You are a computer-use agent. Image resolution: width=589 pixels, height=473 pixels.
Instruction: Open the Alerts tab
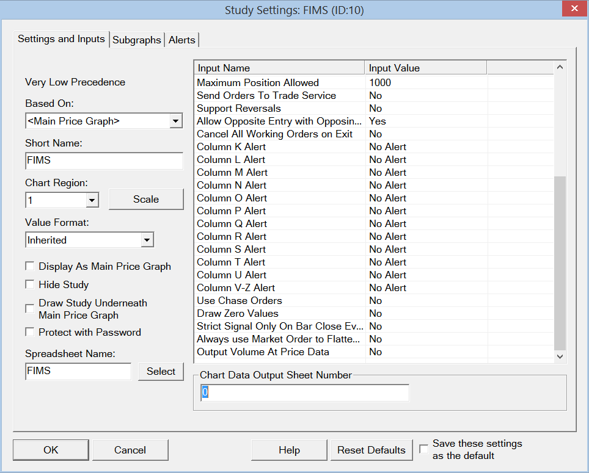coord(181,40)
